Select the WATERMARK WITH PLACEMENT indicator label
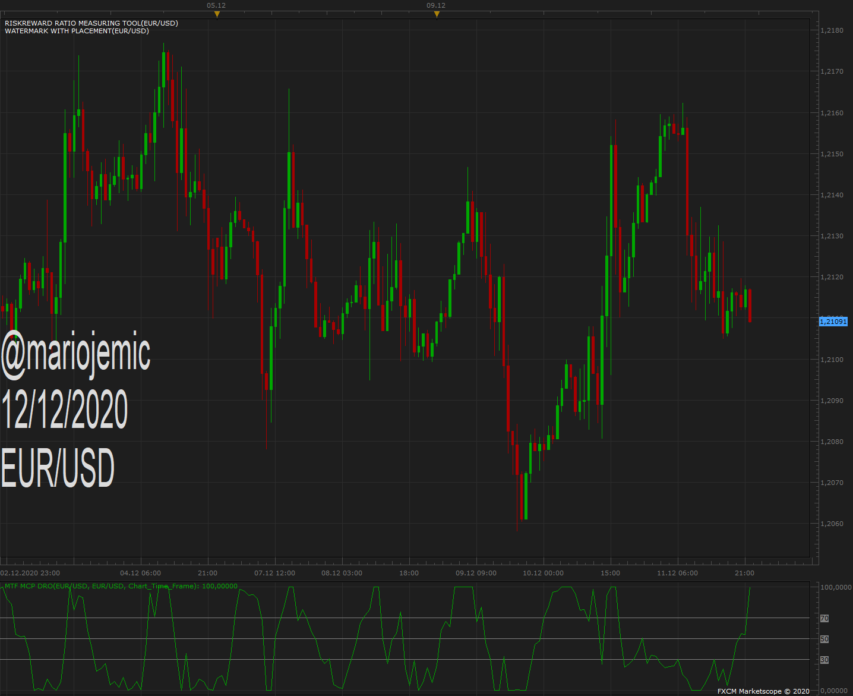The image size is (853, 696). 77,31
